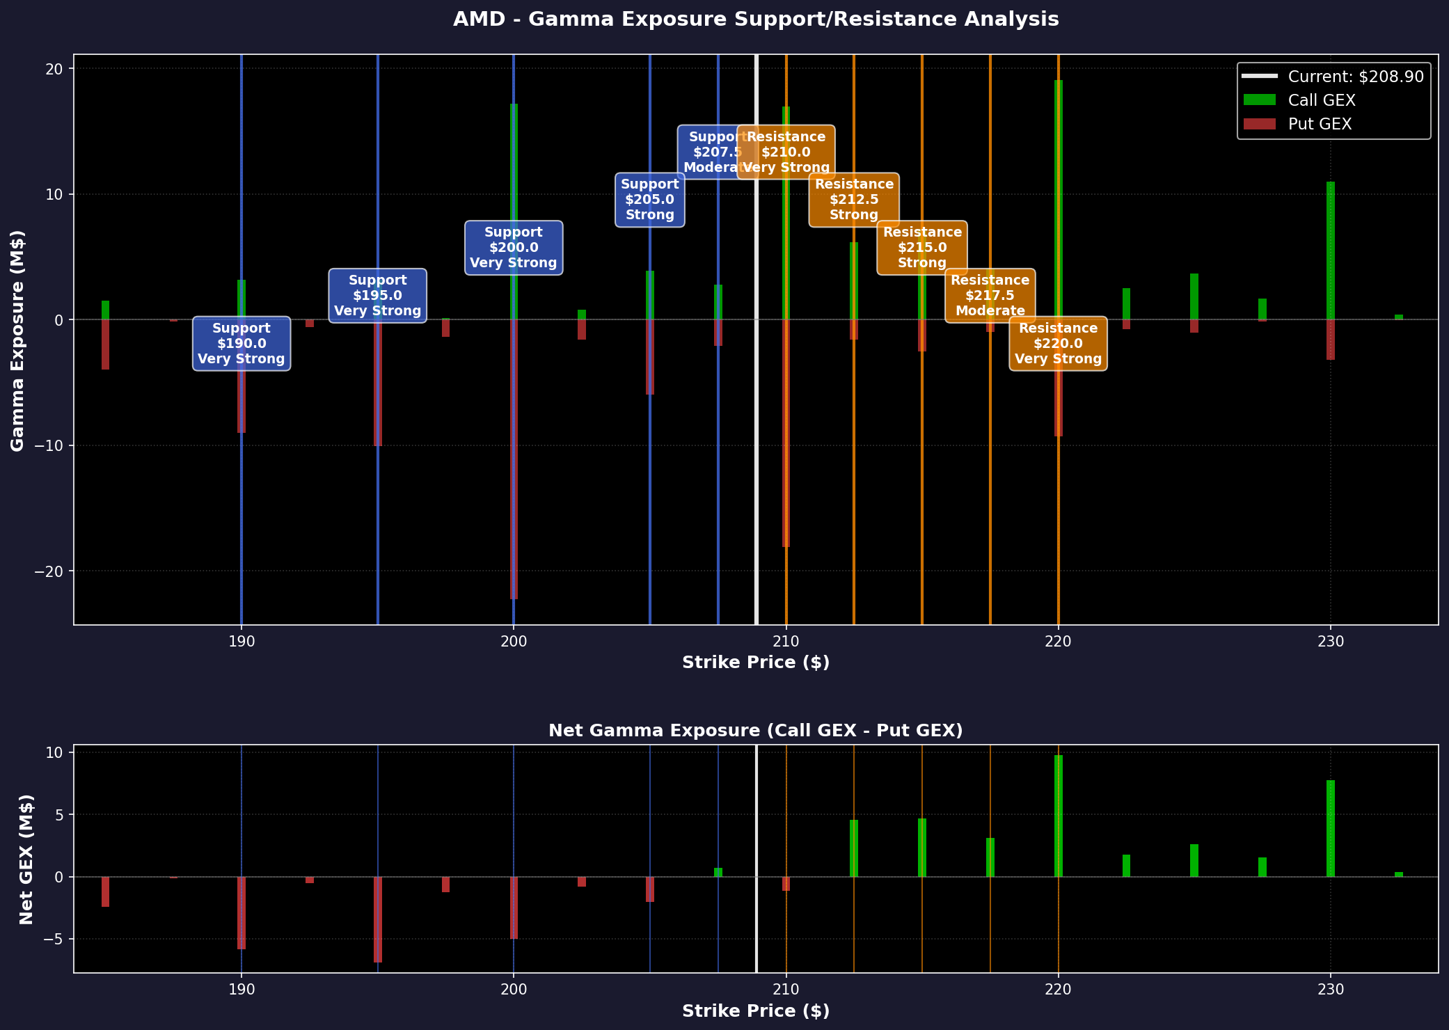The height and width of the screenshot is (1030, 1449).
Task: Click the red Put GEX bar at strike 230
Action: [x=1331, y=340]
